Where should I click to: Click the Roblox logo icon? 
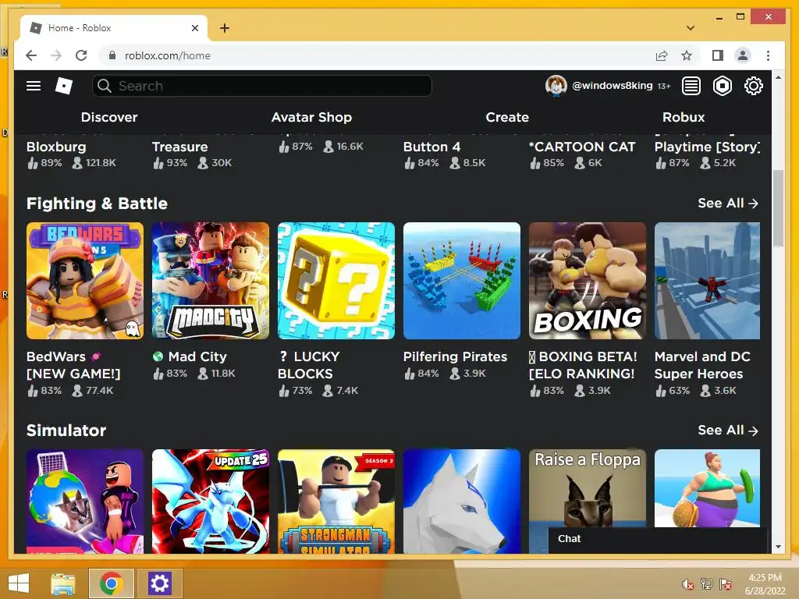click(64, 86)
